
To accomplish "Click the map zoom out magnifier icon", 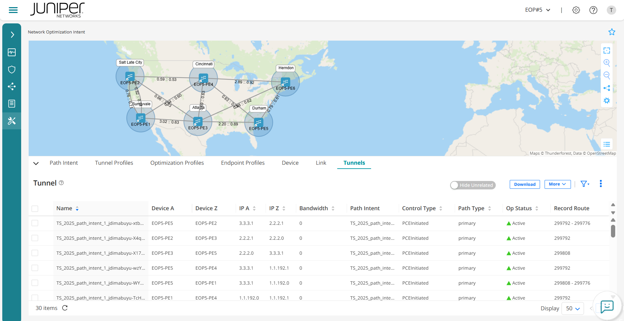I will coord(606,75).
